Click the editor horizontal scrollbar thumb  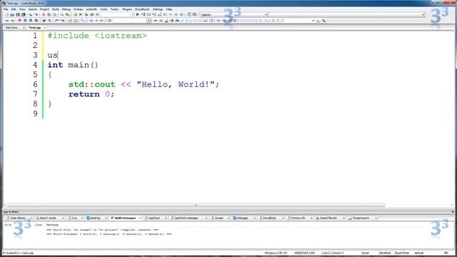(x=196, y=205)
